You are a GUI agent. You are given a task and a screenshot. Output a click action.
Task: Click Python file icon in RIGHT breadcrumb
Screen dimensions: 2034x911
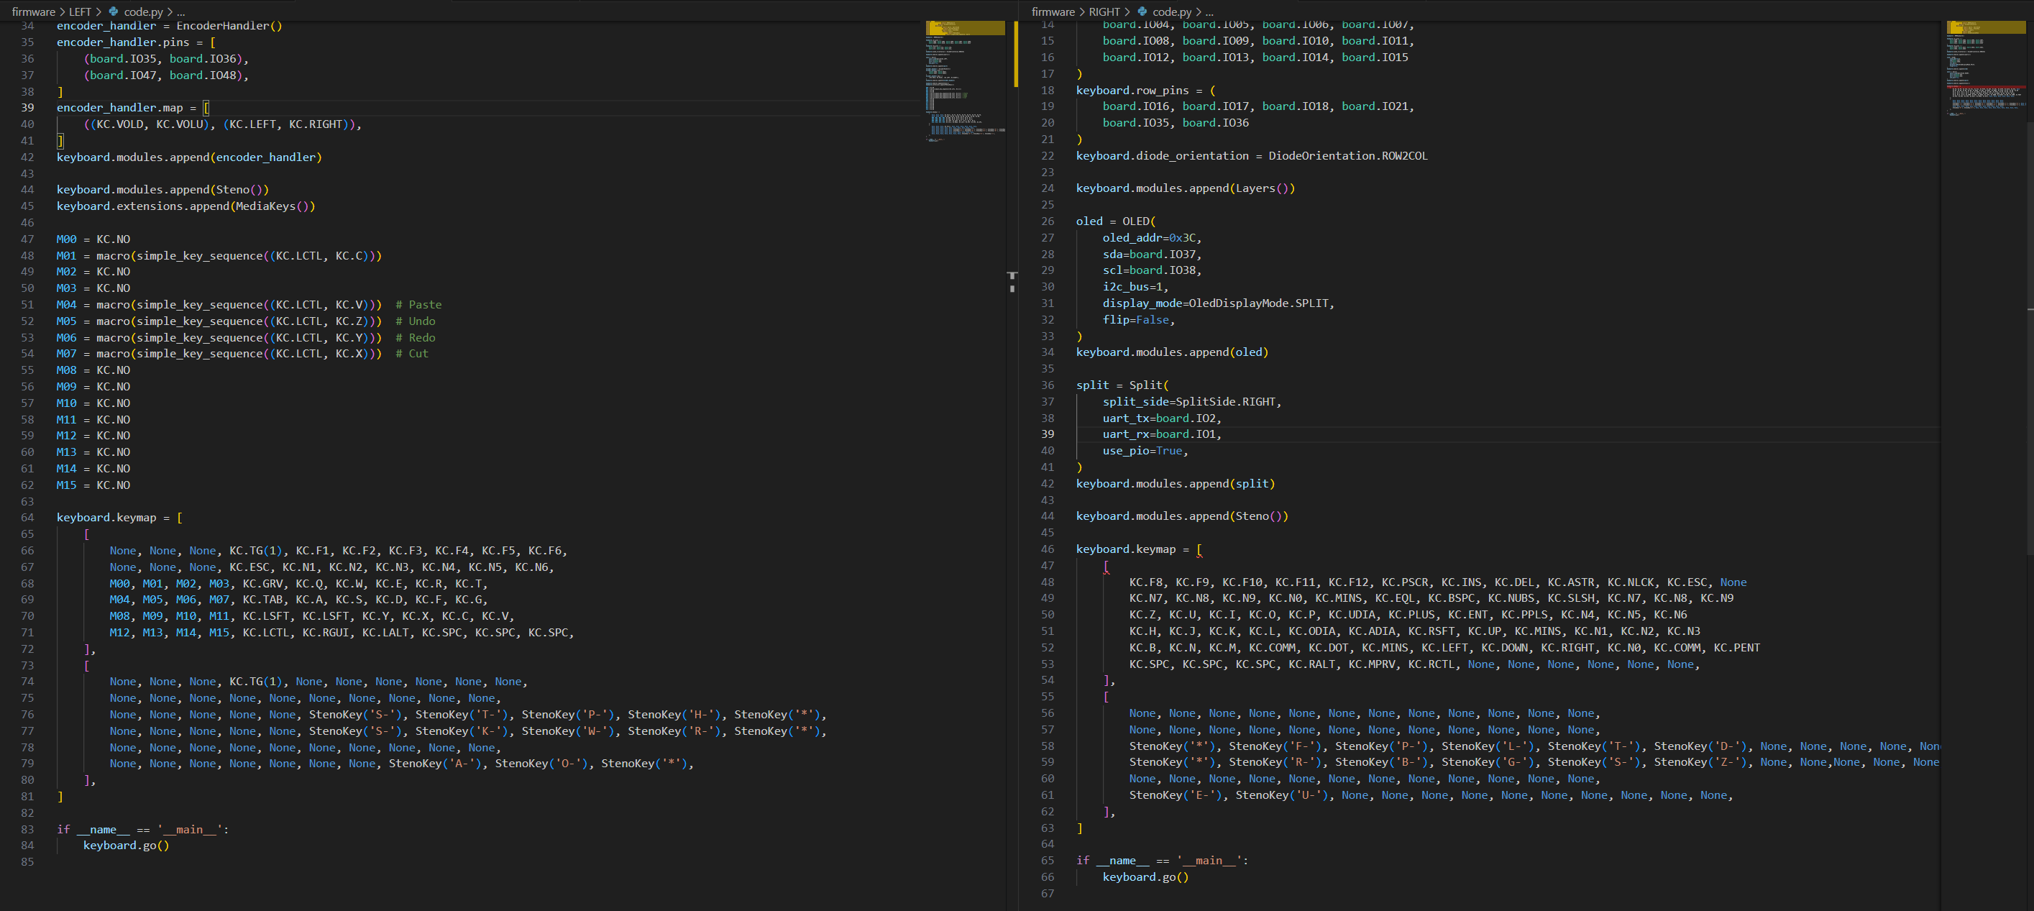(x=1142, y=12)
